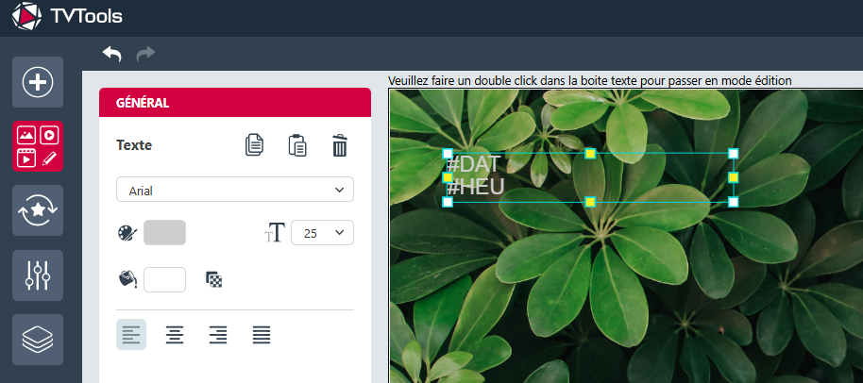Click the undo arrow icon
The width and height of the screenshot is (863, 383).
(x=111, y=54)
